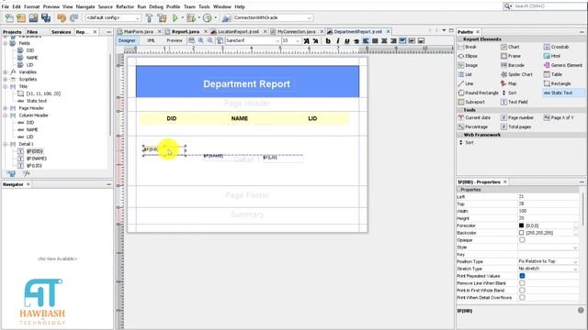Open the Refactor menu

click(x=125, y=6)
